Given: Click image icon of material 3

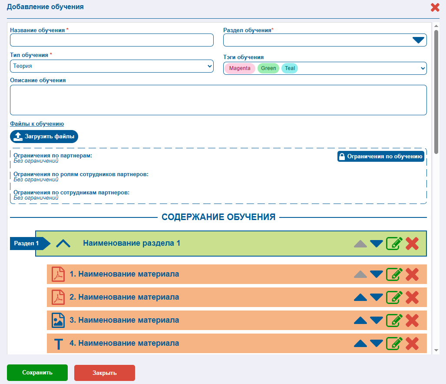Looking at the screenshot, I should tap(58, 320).
